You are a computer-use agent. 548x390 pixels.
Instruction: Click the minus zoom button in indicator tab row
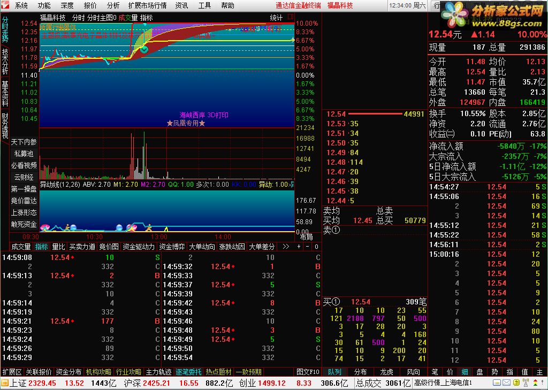(308, 247)
